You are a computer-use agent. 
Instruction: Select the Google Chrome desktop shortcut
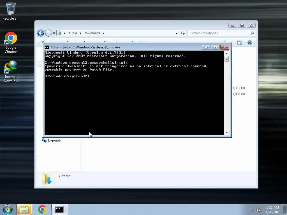tap(11, 43)
